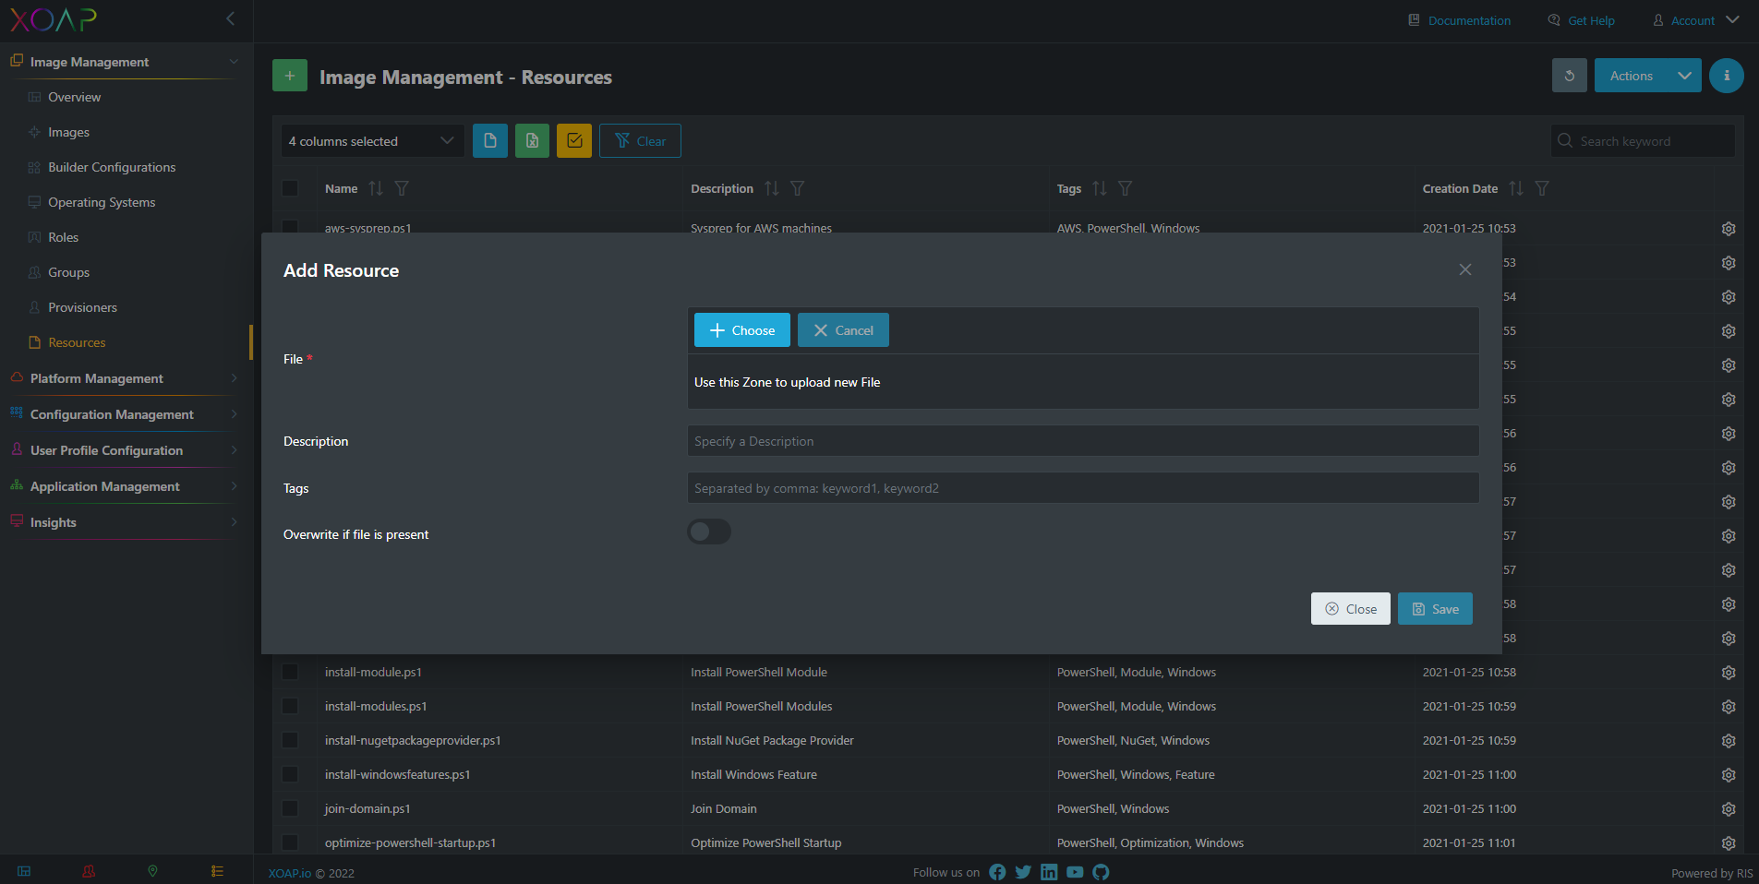1759x884 pixels.
Task: Open the Creation Date filter icon
Action: [1542, 188]
